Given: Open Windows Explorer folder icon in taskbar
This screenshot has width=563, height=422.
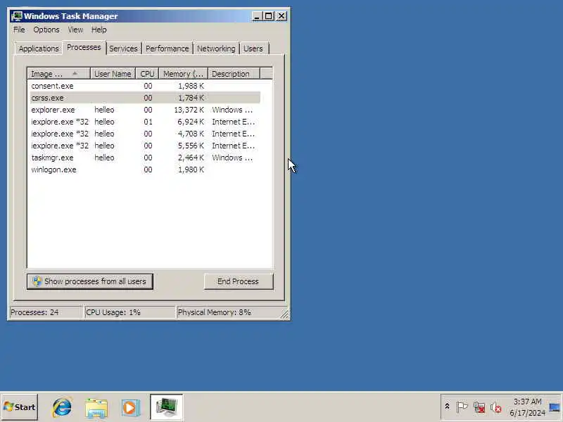Looking at the screenshot, I should click(x=96, y=408).
